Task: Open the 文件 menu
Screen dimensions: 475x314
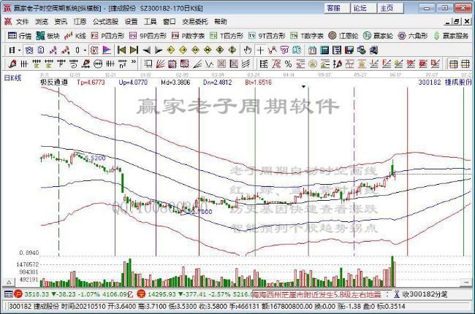Action: (x=22, y=22)
